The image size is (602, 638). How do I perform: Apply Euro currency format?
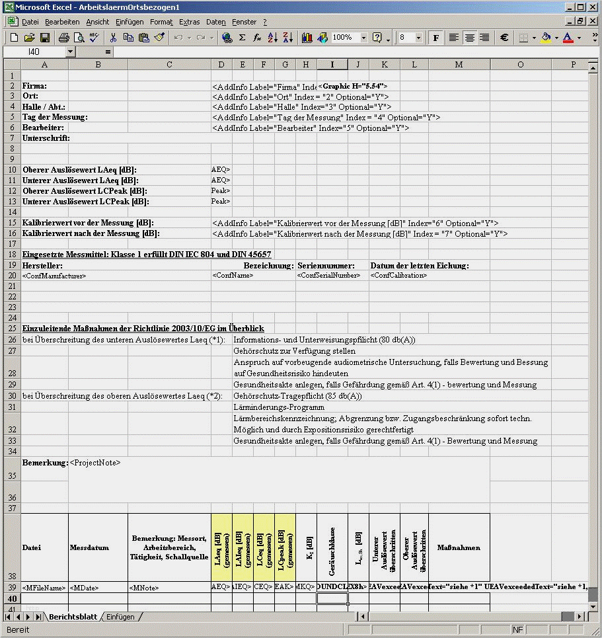click(504, 38)
